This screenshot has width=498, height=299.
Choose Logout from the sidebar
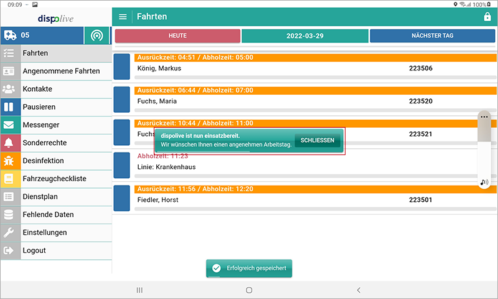34,250
